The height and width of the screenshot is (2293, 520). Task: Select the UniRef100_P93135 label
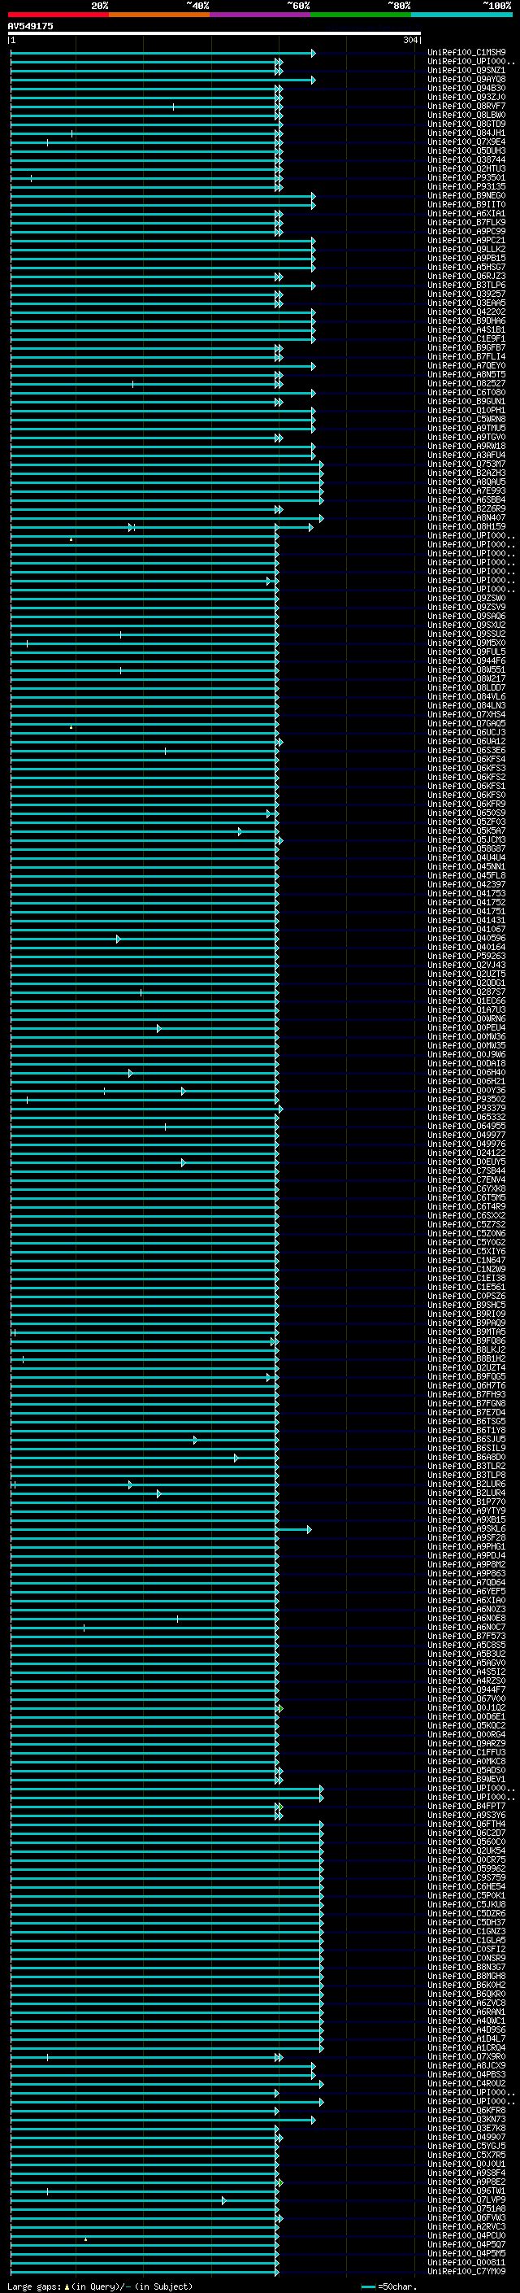pyautogui.click(x=466, y=186)
